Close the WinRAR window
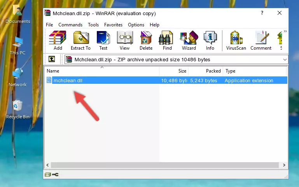The width and height of the screenshot is (299, 187). [279, 13]
